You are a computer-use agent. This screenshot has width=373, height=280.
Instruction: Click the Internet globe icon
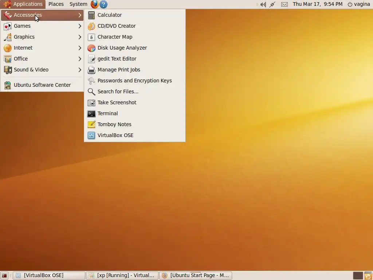(x=8, y=48)
